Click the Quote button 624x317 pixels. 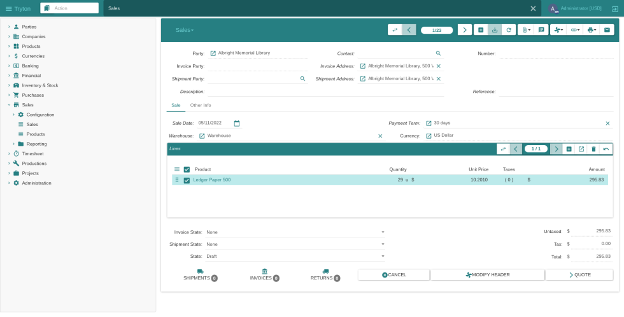(x=579, y=275)
